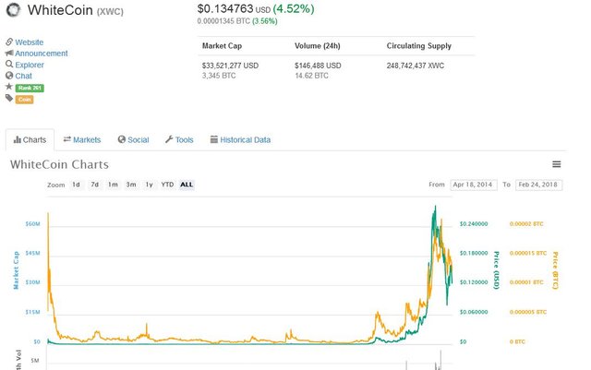Image resolution: width=591 pixels, height=370 pixels.
Task: Click the 14.62 BTC volume value
Action: pyautogui.click(x=311, y=76)
